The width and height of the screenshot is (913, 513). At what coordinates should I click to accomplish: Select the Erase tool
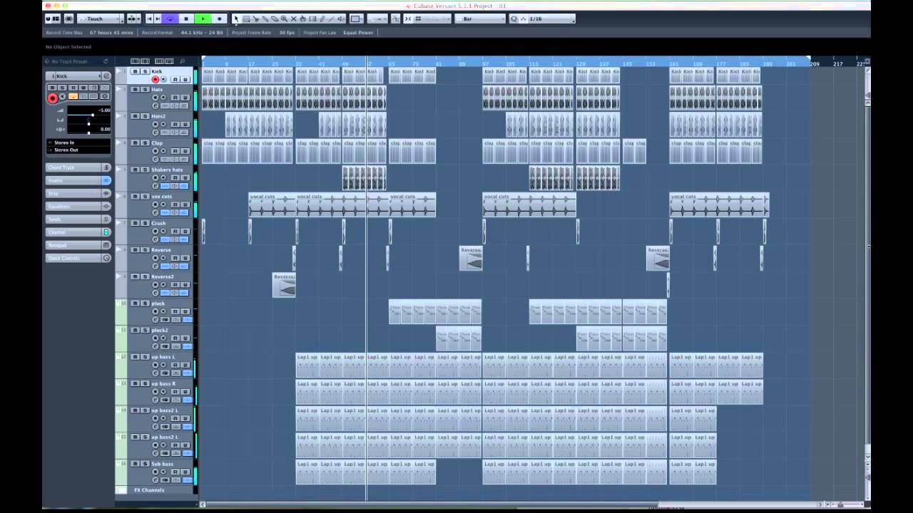click(274, 19)
